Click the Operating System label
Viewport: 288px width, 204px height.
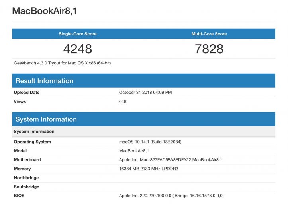(x=32, y=142)
